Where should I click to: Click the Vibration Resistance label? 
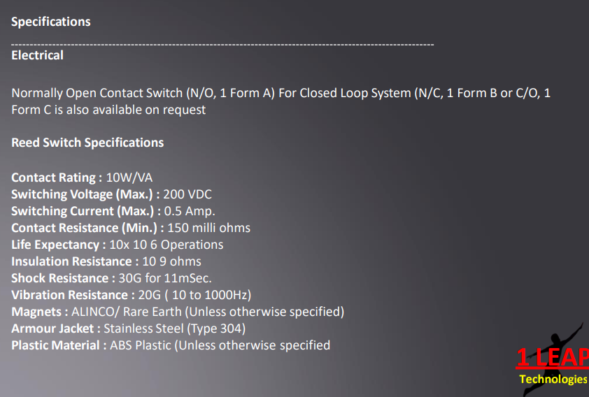(x=69, y=295)
